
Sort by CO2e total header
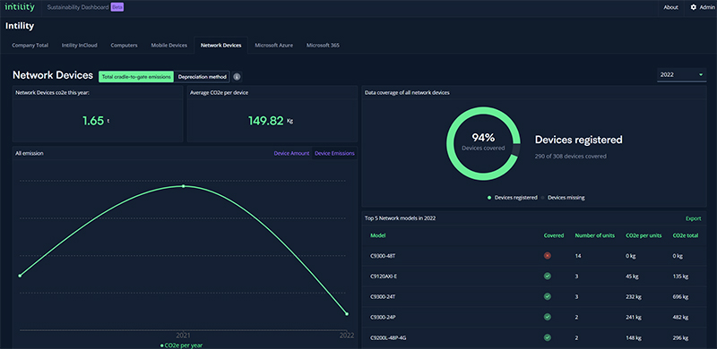686,235
